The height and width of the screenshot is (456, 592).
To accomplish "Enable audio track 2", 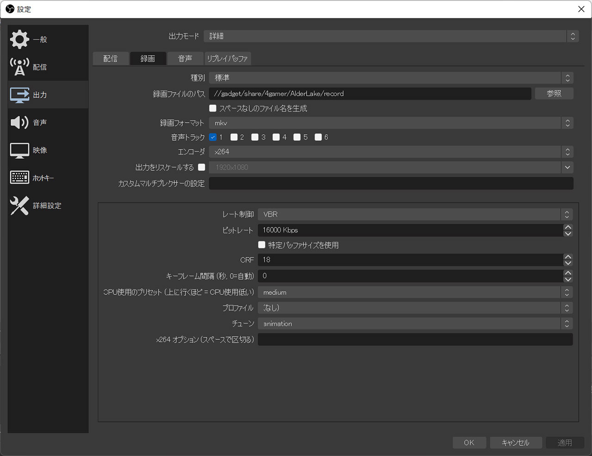I will [234, 137].
